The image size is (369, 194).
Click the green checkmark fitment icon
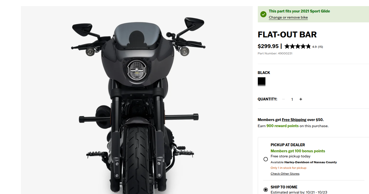point(263,14)
